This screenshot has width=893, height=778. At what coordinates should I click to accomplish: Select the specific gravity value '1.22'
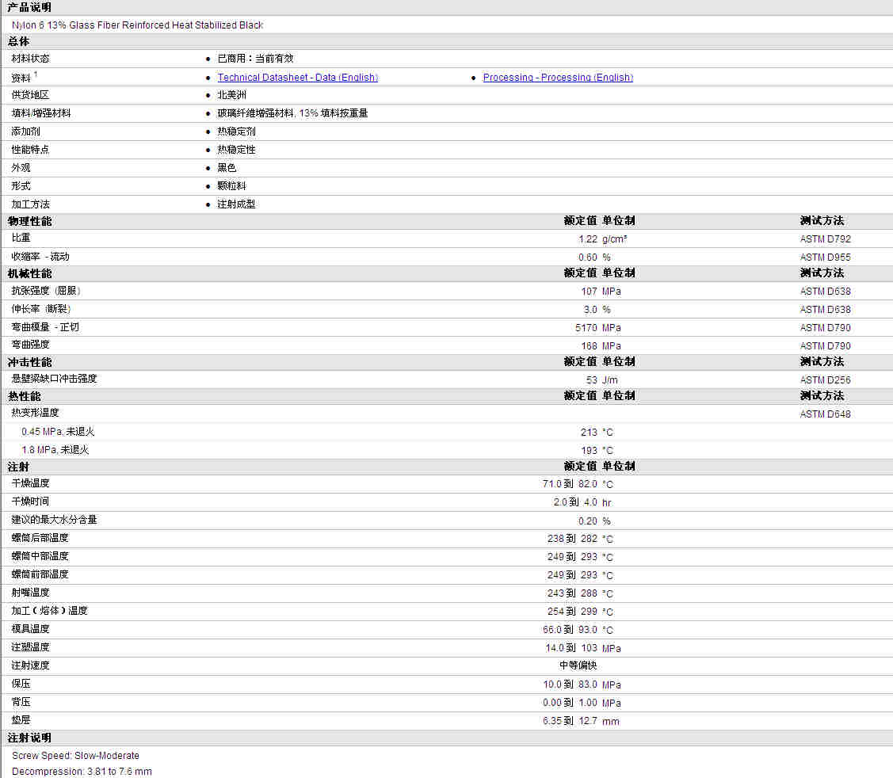(588, 239)
